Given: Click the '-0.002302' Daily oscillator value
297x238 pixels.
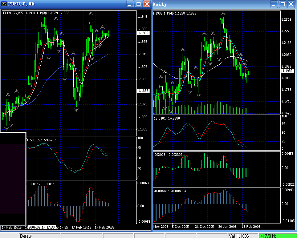Looking at the screenshot, I should click(175, 155).
